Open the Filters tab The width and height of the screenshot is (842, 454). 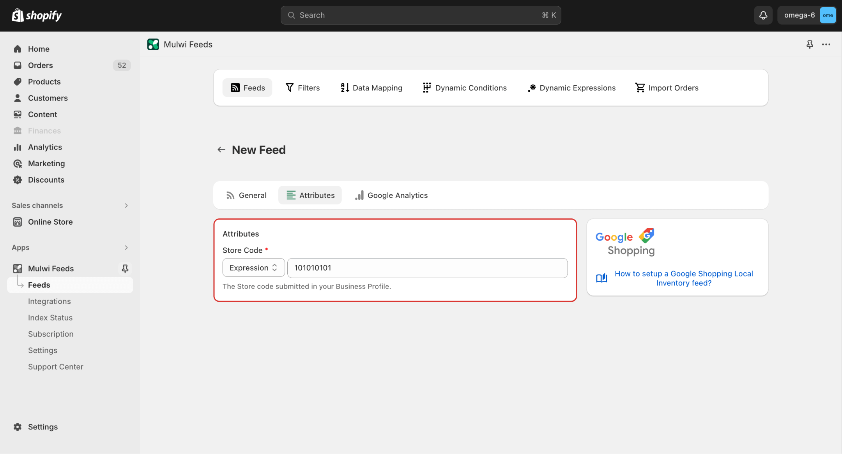point(302,88)
